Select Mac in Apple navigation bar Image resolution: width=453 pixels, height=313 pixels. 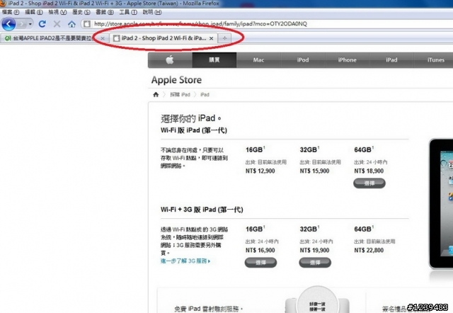258,59
